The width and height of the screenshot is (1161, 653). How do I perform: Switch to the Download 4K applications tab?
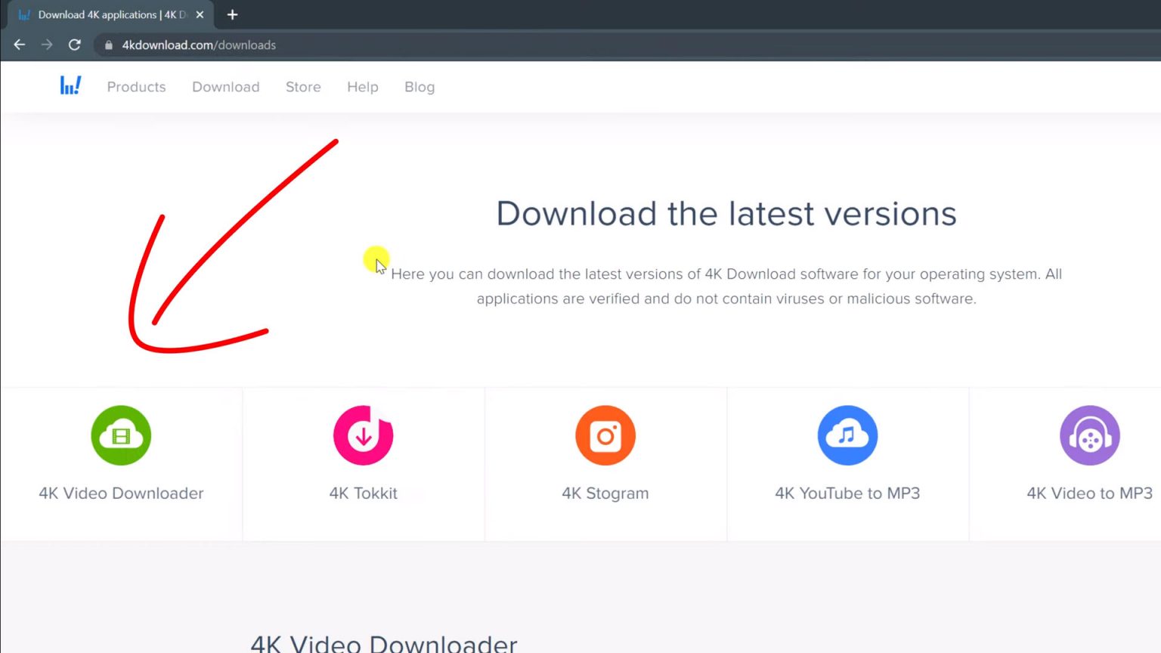coord(106,14)
